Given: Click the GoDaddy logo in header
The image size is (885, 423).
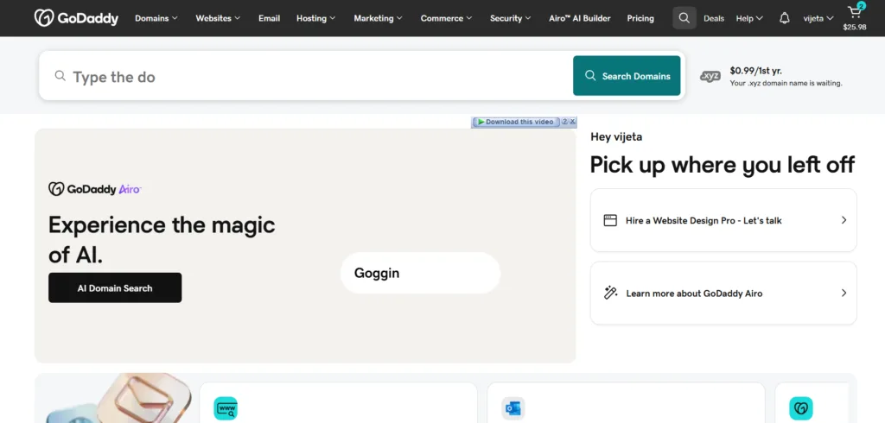Looking at the screenshot, I should click(76, 18).
